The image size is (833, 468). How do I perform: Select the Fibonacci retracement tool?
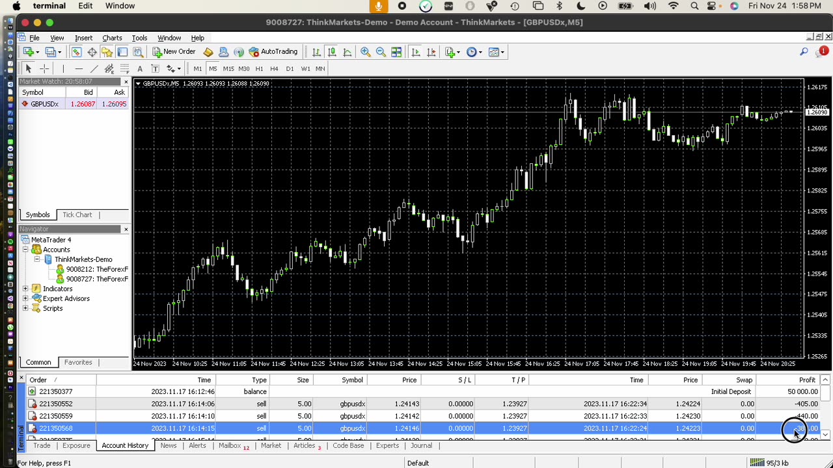[124, 68]
